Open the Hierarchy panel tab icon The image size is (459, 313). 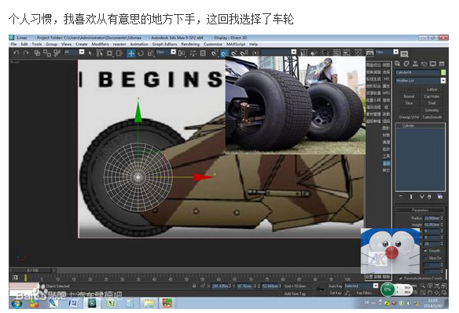click(415, 64)
